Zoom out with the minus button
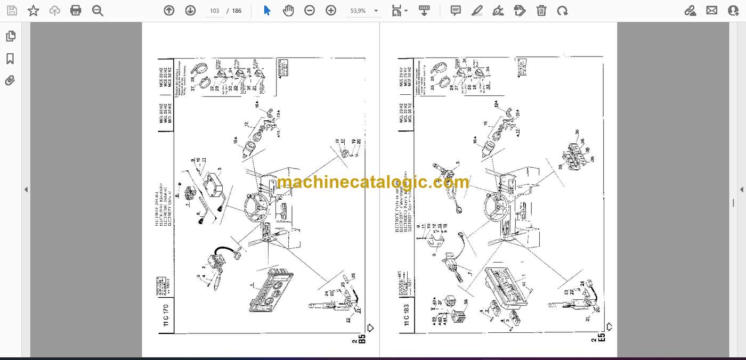This screenshot has height=360, width=746. point(310,11)
